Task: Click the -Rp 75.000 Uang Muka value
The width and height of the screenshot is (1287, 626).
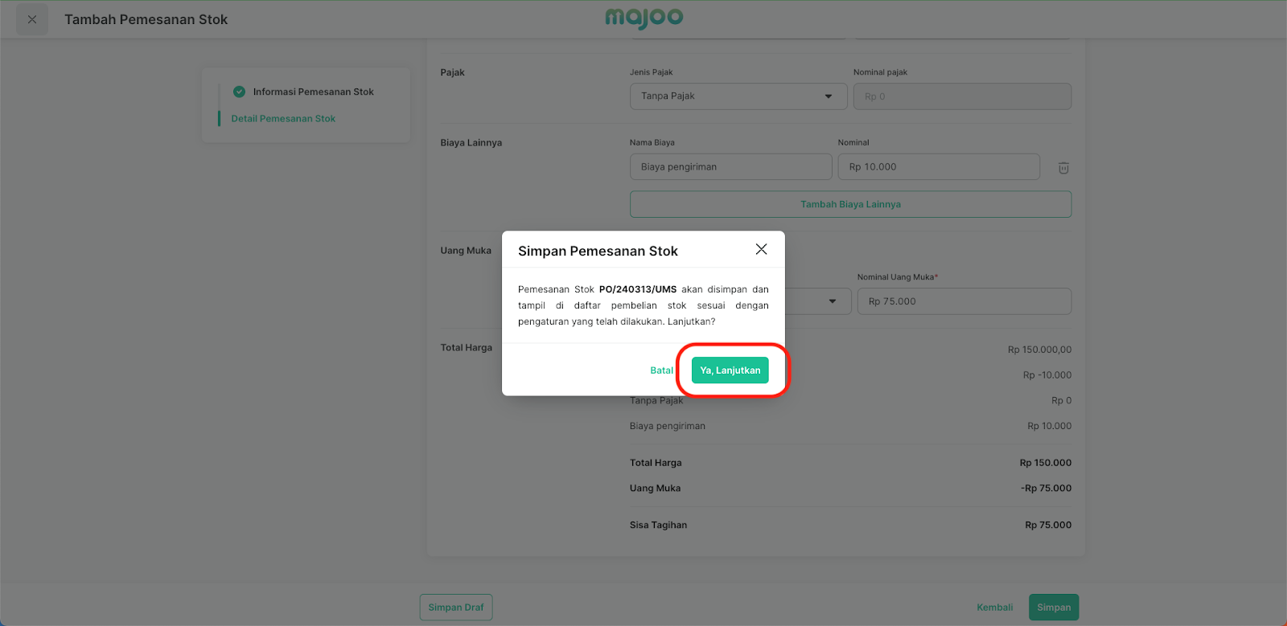Action: pos(1046,488)
